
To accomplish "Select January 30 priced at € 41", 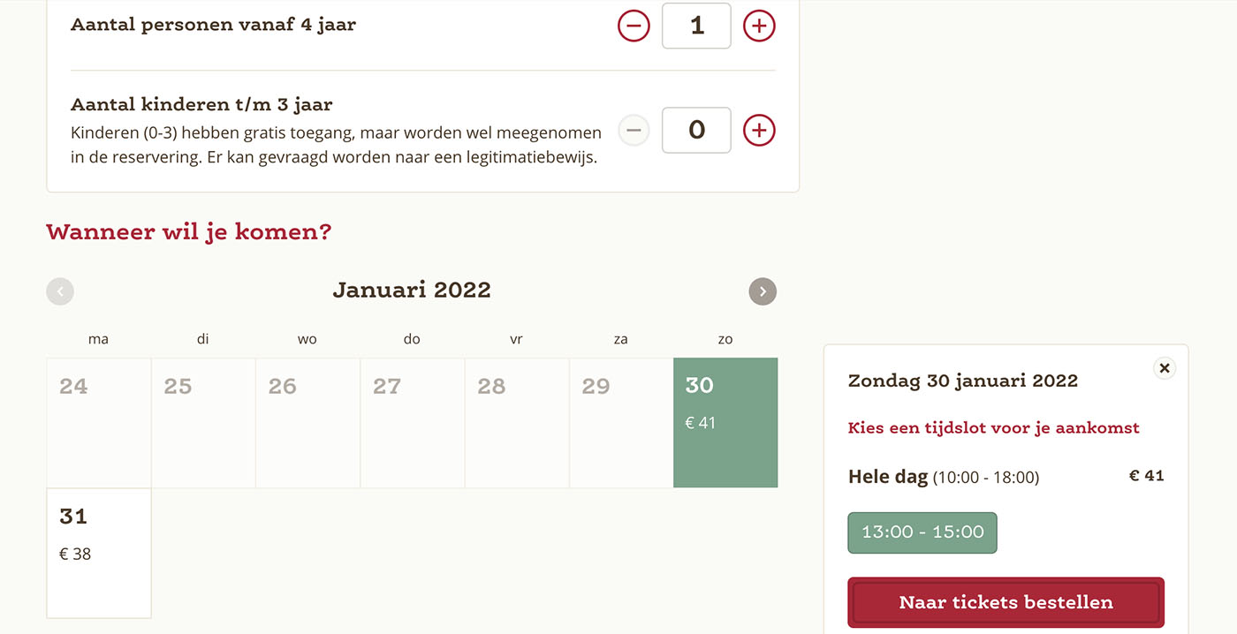I will [725, 423].
